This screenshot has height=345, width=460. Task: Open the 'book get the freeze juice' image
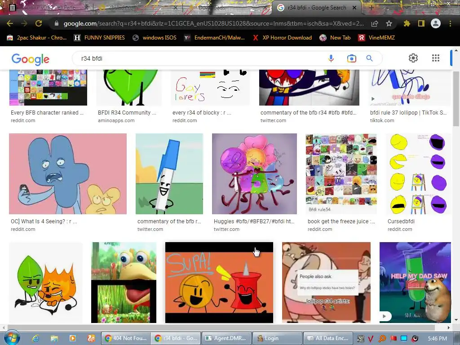pyautogui.click(x=341, y=174)
